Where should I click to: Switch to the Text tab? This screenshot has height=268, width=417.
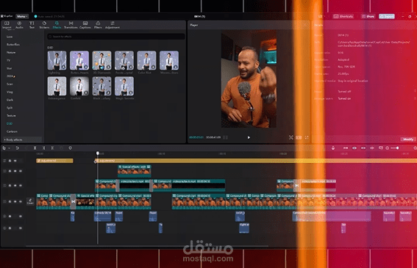(32, 25)
